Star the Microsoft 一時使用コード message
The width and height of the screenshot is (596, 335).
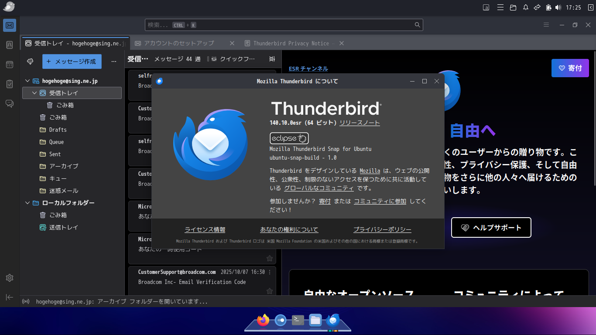(x=269, y=258)
